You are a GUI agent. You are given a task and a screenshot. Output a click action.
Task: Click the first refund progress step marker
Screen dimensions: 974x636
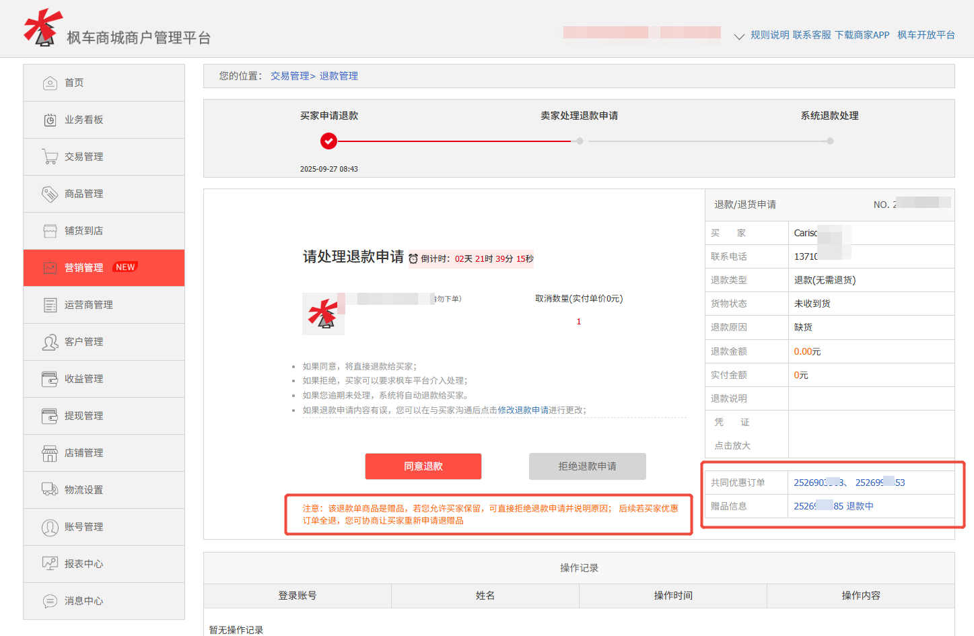(x=328, y=141)
